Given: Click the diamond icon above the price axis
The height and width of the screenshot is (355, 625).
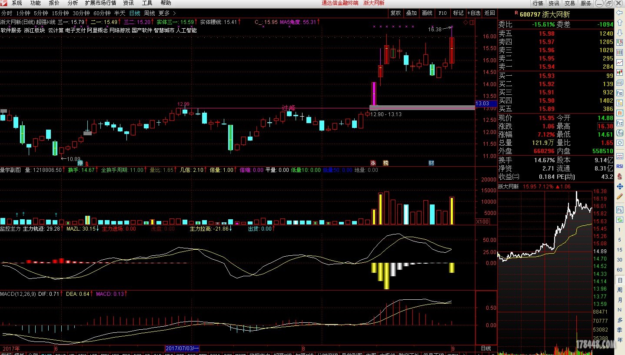Looking at the screenshot, I should click(x=466, y=22).
